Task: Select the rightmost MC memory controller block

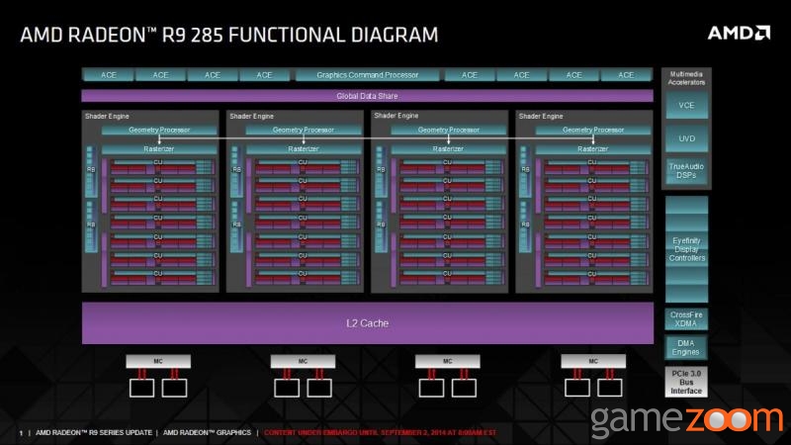Action: [593, 361]
